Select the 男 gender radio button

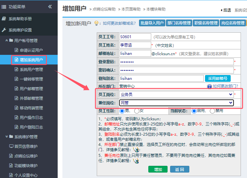(122, 111)
